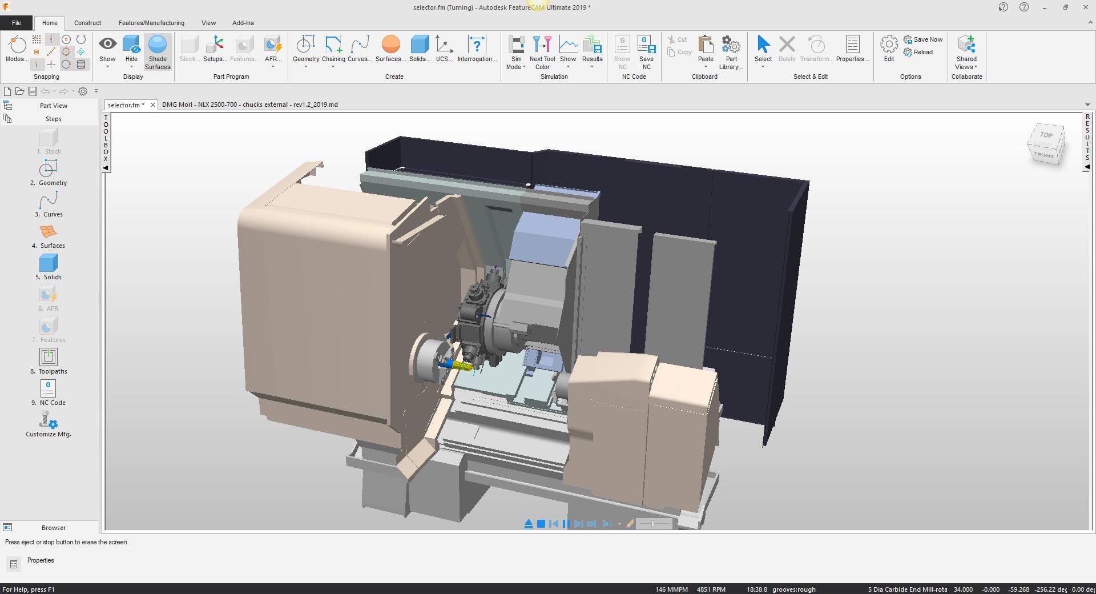
Task: Toggle the line midpoint snap icon
Action: 51,52
